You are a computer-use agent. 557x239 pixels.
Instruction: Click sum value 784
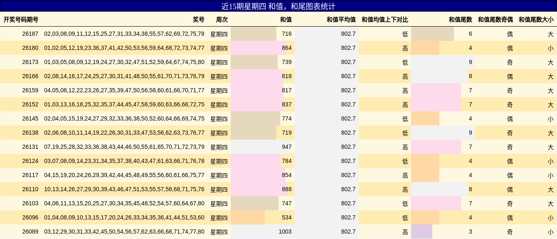[287, 161]
